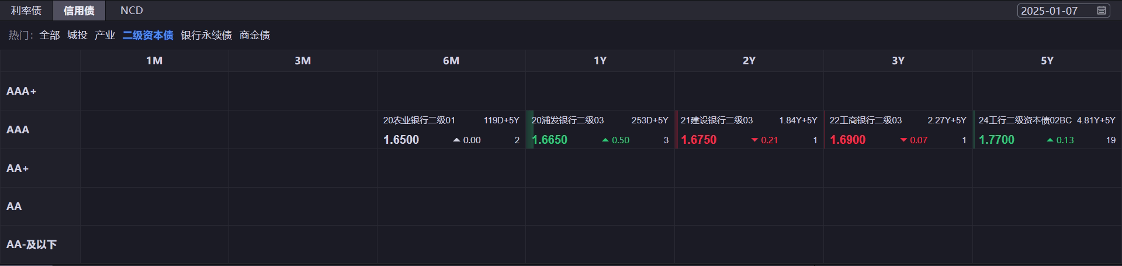
Task: Open the 24工行二级资本债02BC bond
Action: pos(1047,130)
